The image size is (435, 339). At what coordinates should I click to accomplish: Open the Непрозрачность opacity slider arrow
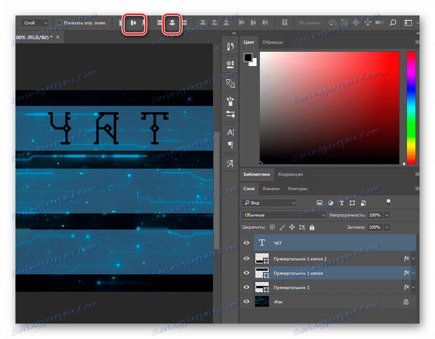click(387, 215)
